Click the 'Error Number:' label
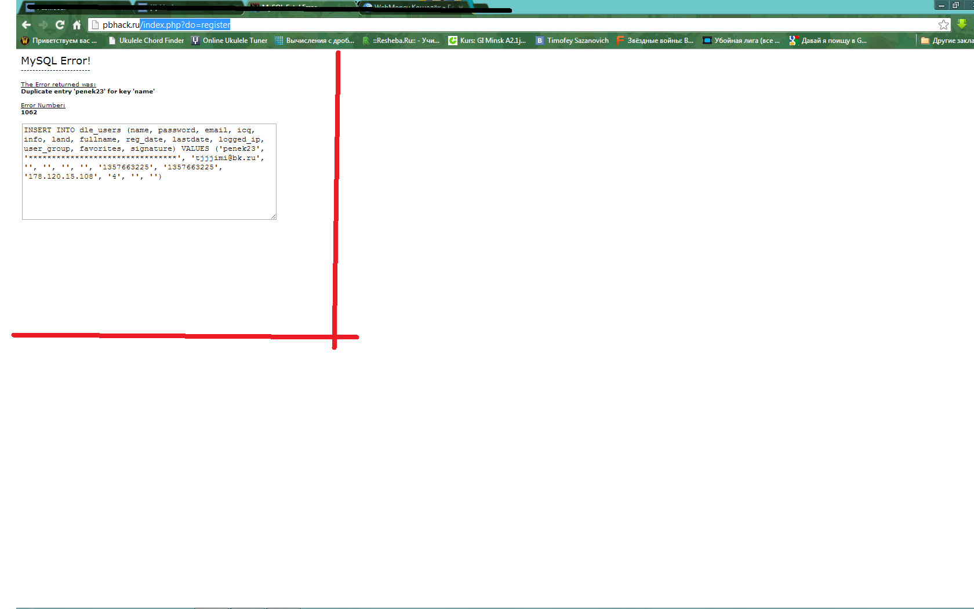The height and width of the screenshot is (609, 974). pos(43,106)
